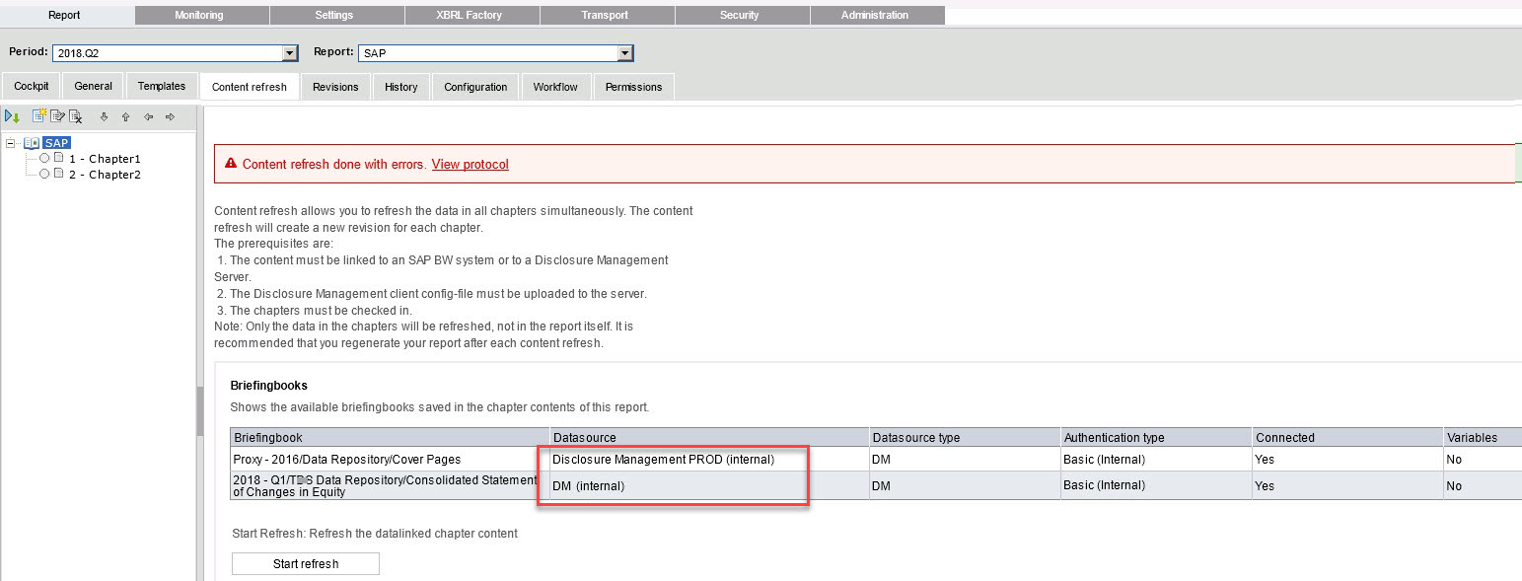The image size is (1522, 581).
Task: Select the SAP tree node label
Action: pos(57,143)
